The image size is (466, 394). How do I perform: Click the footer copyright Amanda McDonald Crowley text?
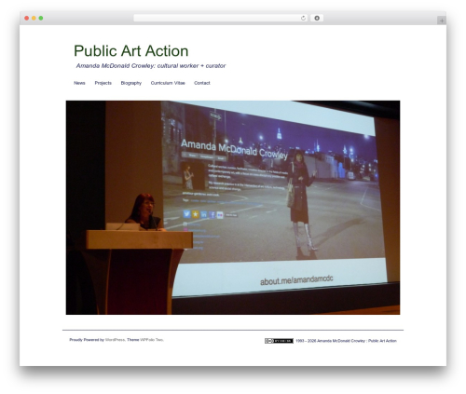tap(341, 341)
